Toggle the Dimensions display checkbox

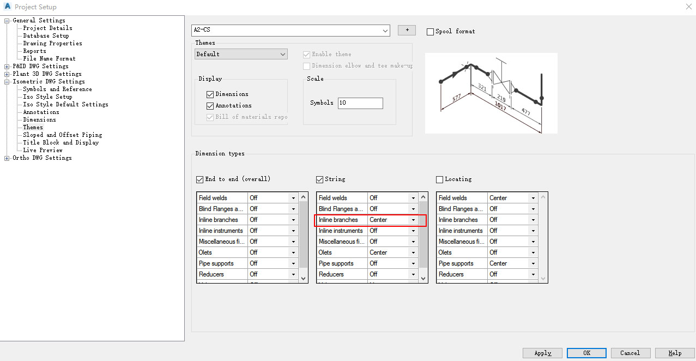pos(210,94)
